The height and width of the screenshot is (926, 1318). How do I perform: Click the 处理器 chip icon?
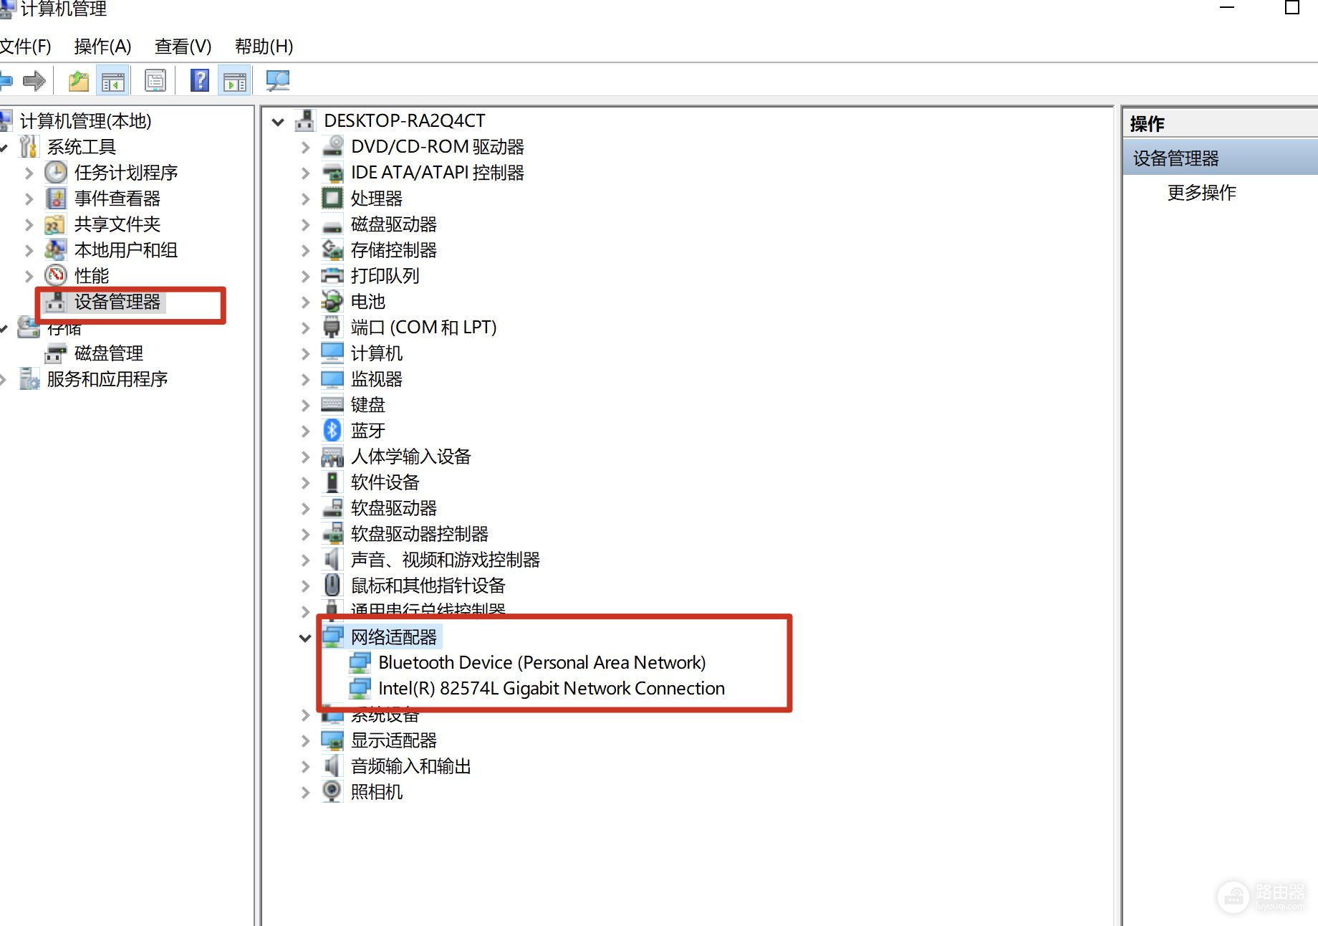[332, 198]
